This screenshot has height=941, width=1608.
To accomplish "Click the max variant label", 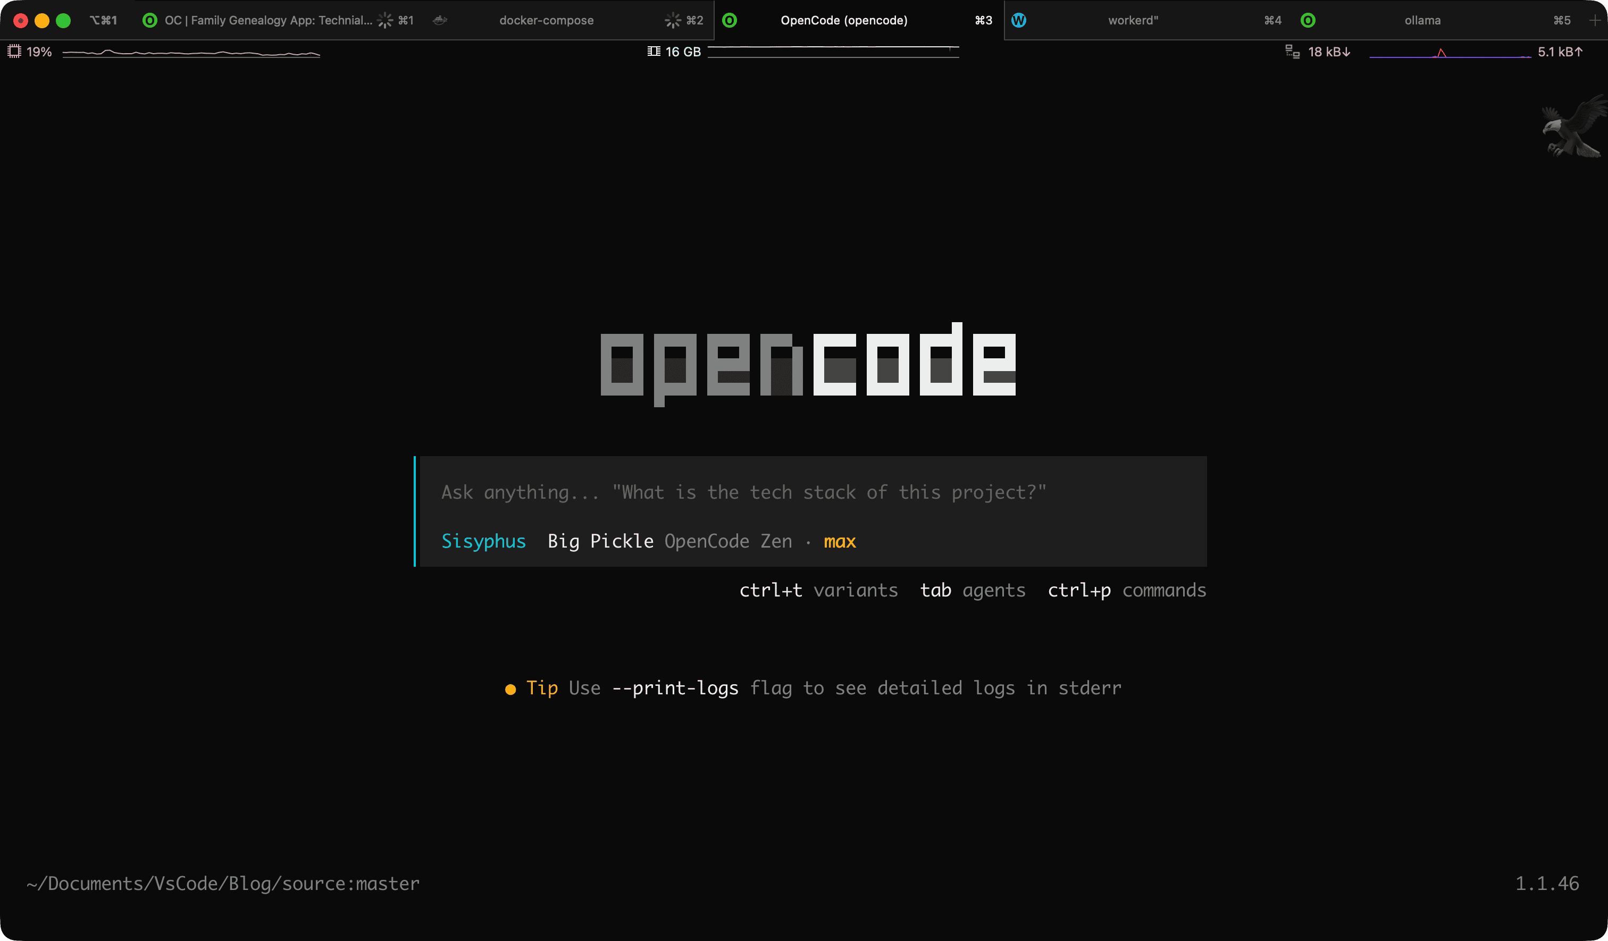I will (x=839, y=541).
